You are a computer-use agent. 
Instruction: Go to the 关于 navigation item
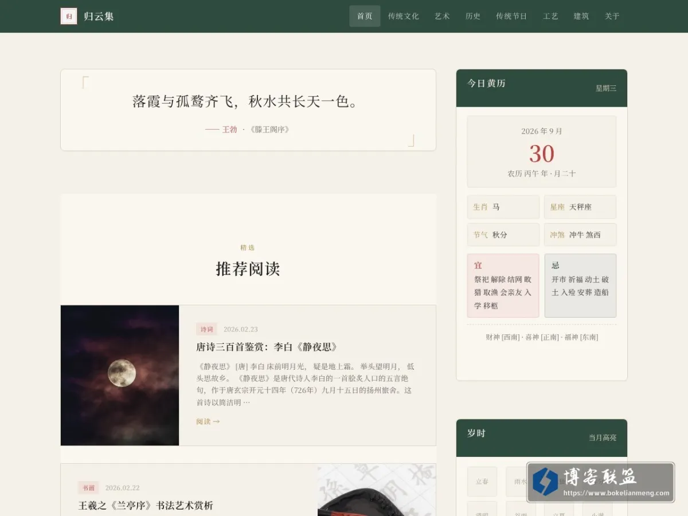pos(612,16)
